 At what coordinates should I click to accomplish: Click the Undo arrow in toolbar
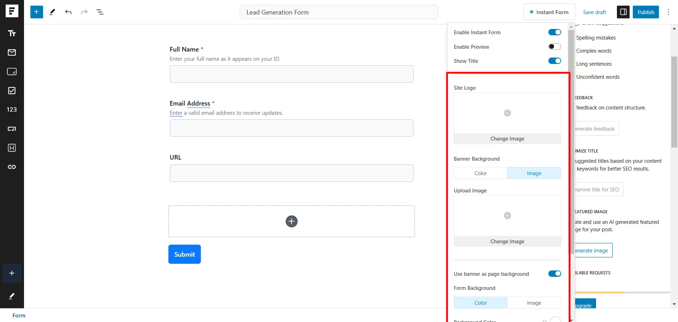(x=68, y=12)
